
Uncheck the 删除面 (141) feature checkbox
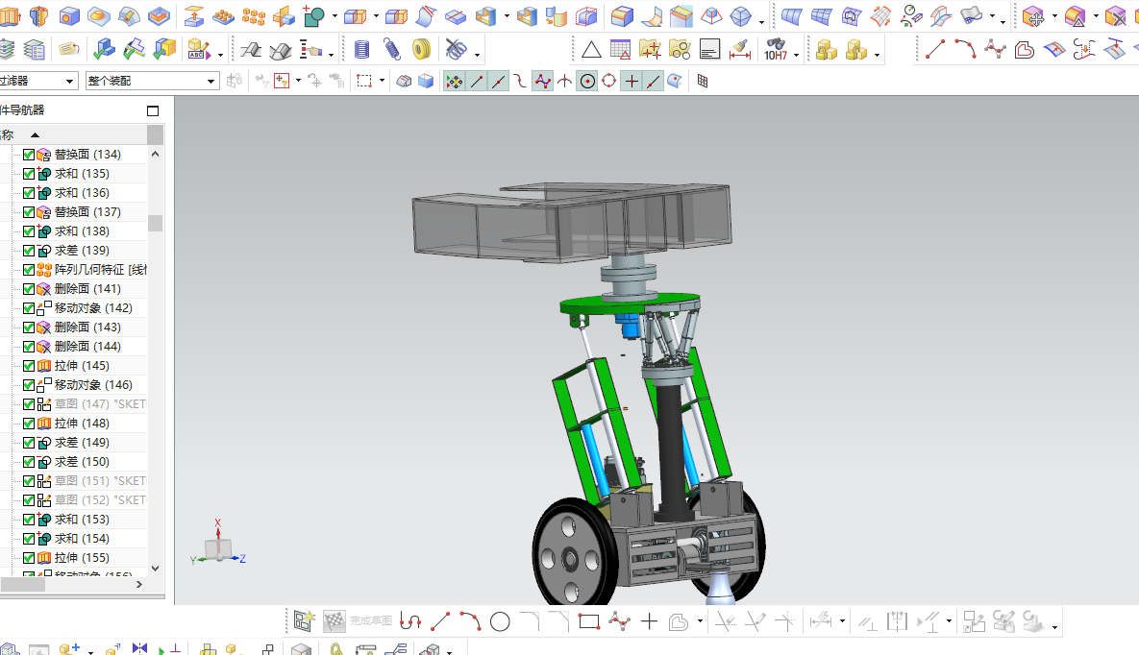coord(28,289)
